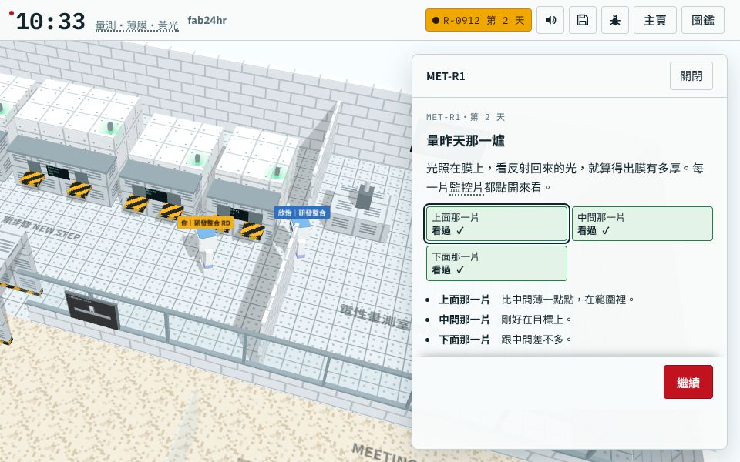Click the 新步驟 NEW STEP floor label

pos(42,228)
